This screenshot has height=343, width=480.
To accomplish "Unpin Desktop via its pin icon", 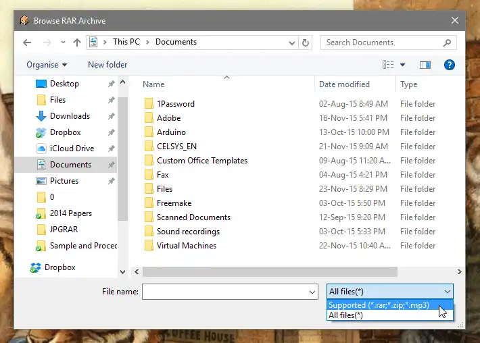I will pyautogui.click(x=111, y=84).
